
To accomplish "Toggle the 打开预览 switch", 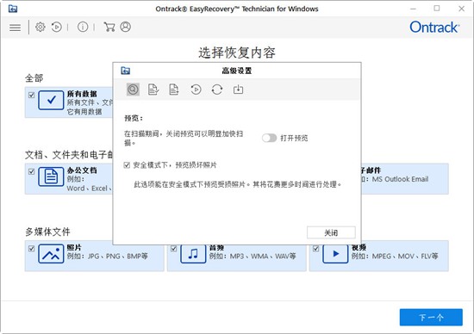I will pos(270,138).
